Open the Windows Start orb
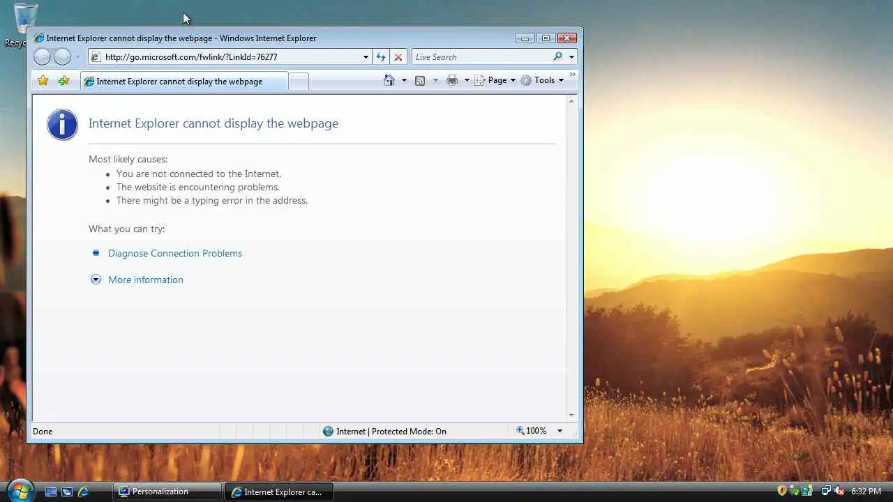 [20, 491]
